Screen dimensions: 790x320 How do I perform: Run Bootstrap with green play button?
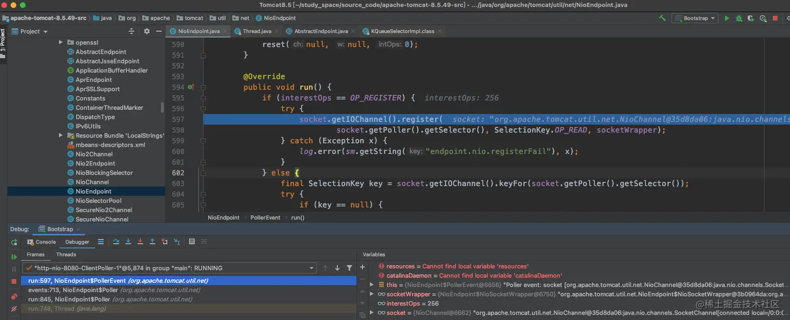[726, 18]
